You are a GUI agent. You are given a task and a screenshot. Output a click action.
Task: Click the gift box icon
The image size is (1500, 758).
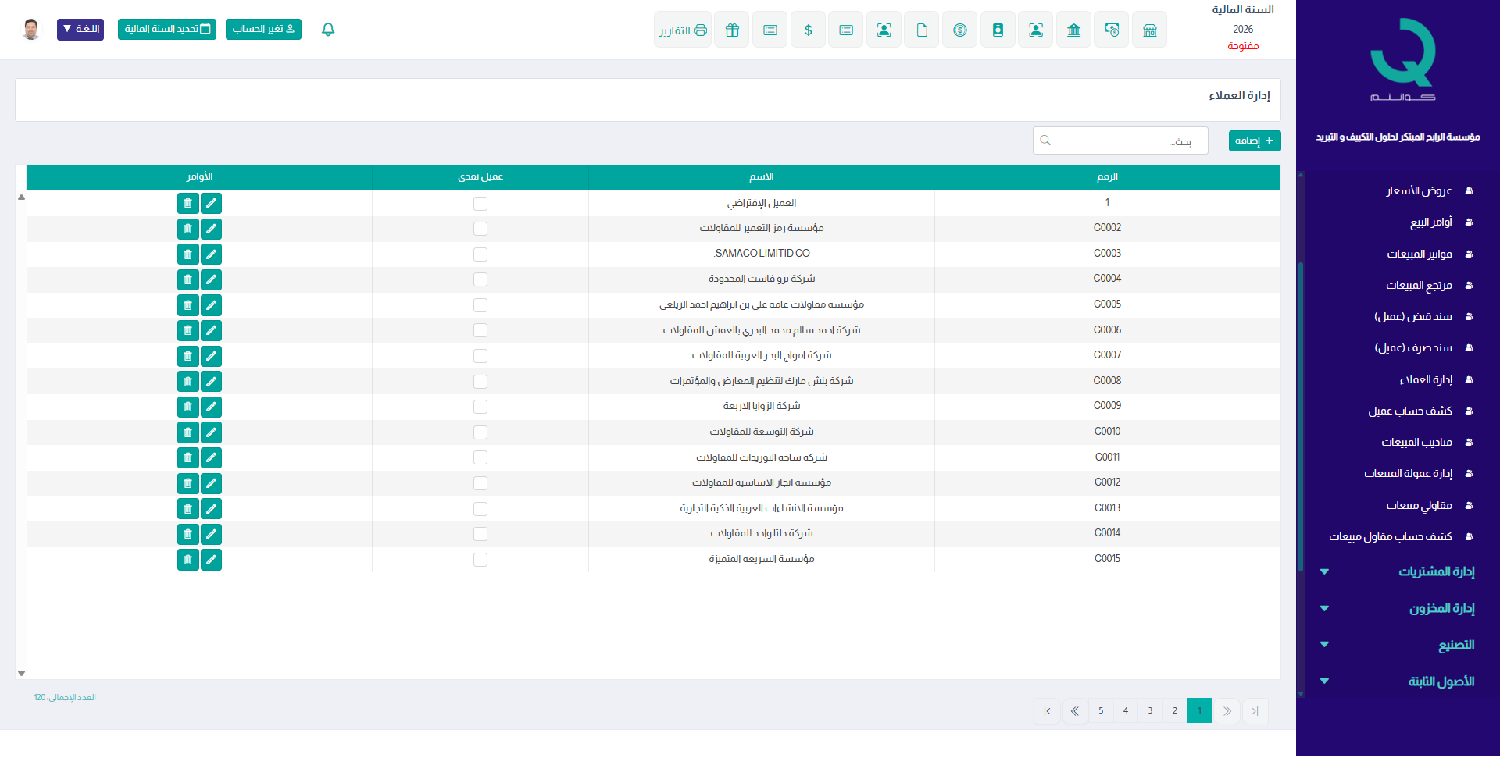click(732, 30)
